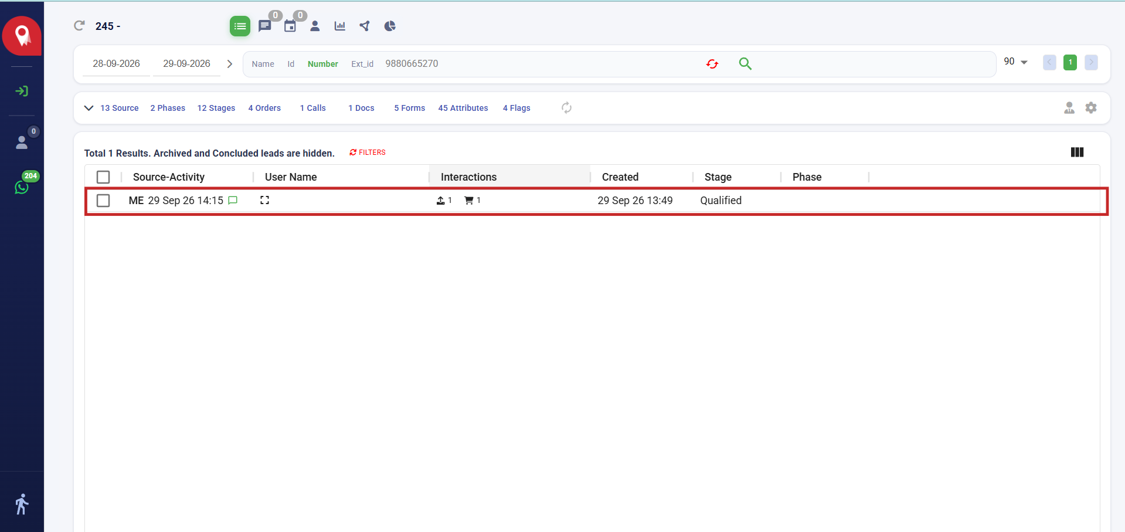Image resolution: width=1125 pixels, height=532 pixels.
Task: Click the sidebar login arrow icon
Action: 22,91
